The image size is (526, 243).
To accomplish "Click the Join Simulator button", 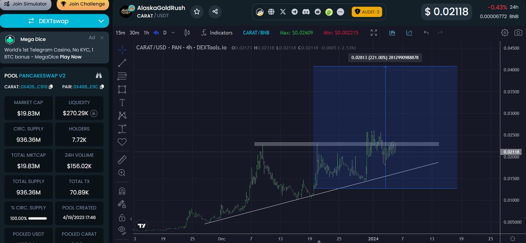I will (x=27, y=4).
